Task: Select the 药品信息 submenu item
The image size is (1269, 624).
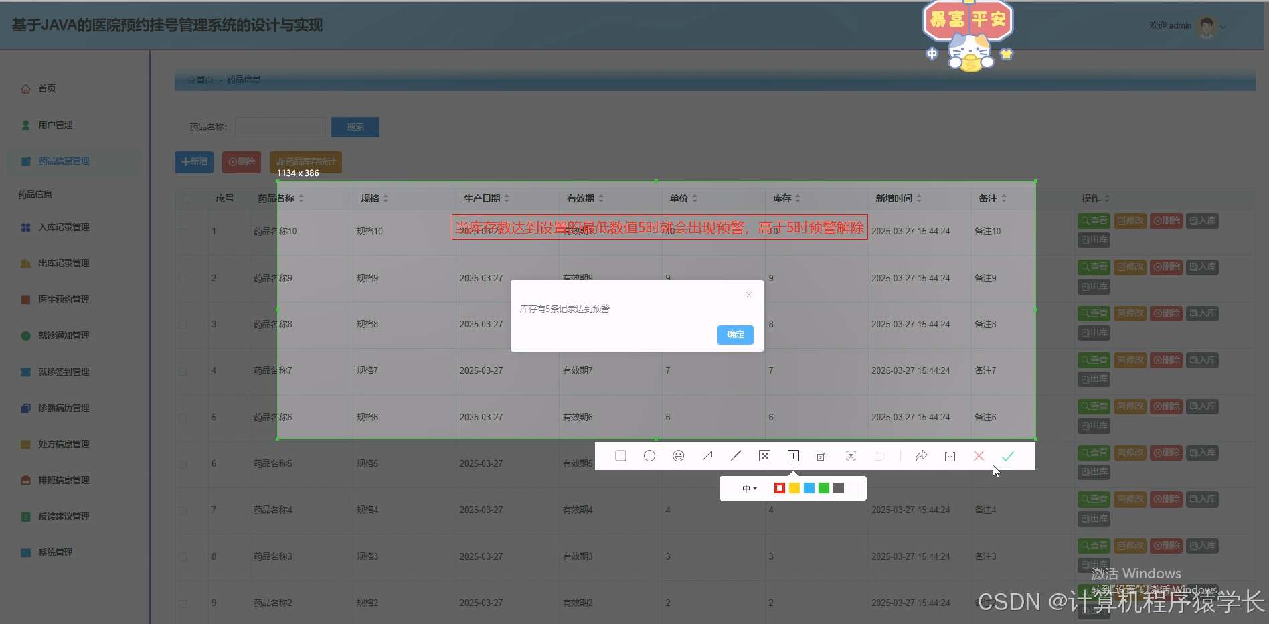Action: click(35, 195)
